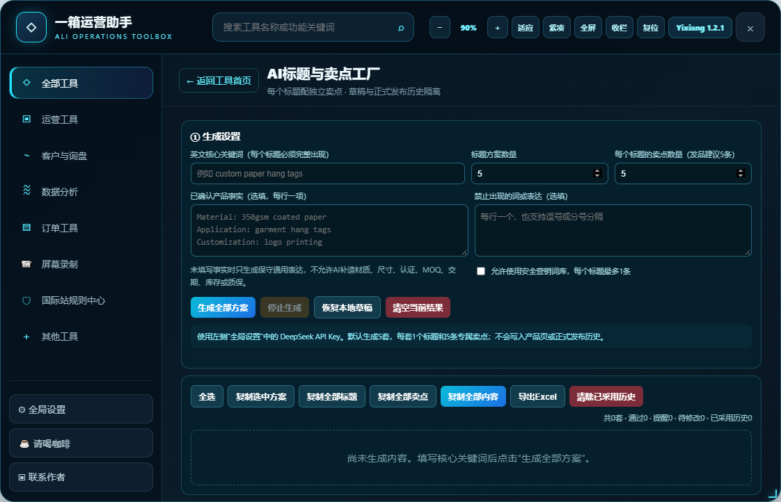Screen dimensions: 781x502
Task: Click the diamond icon beside 全部工具
Action: pyautogui.click(x=27, y=83)
